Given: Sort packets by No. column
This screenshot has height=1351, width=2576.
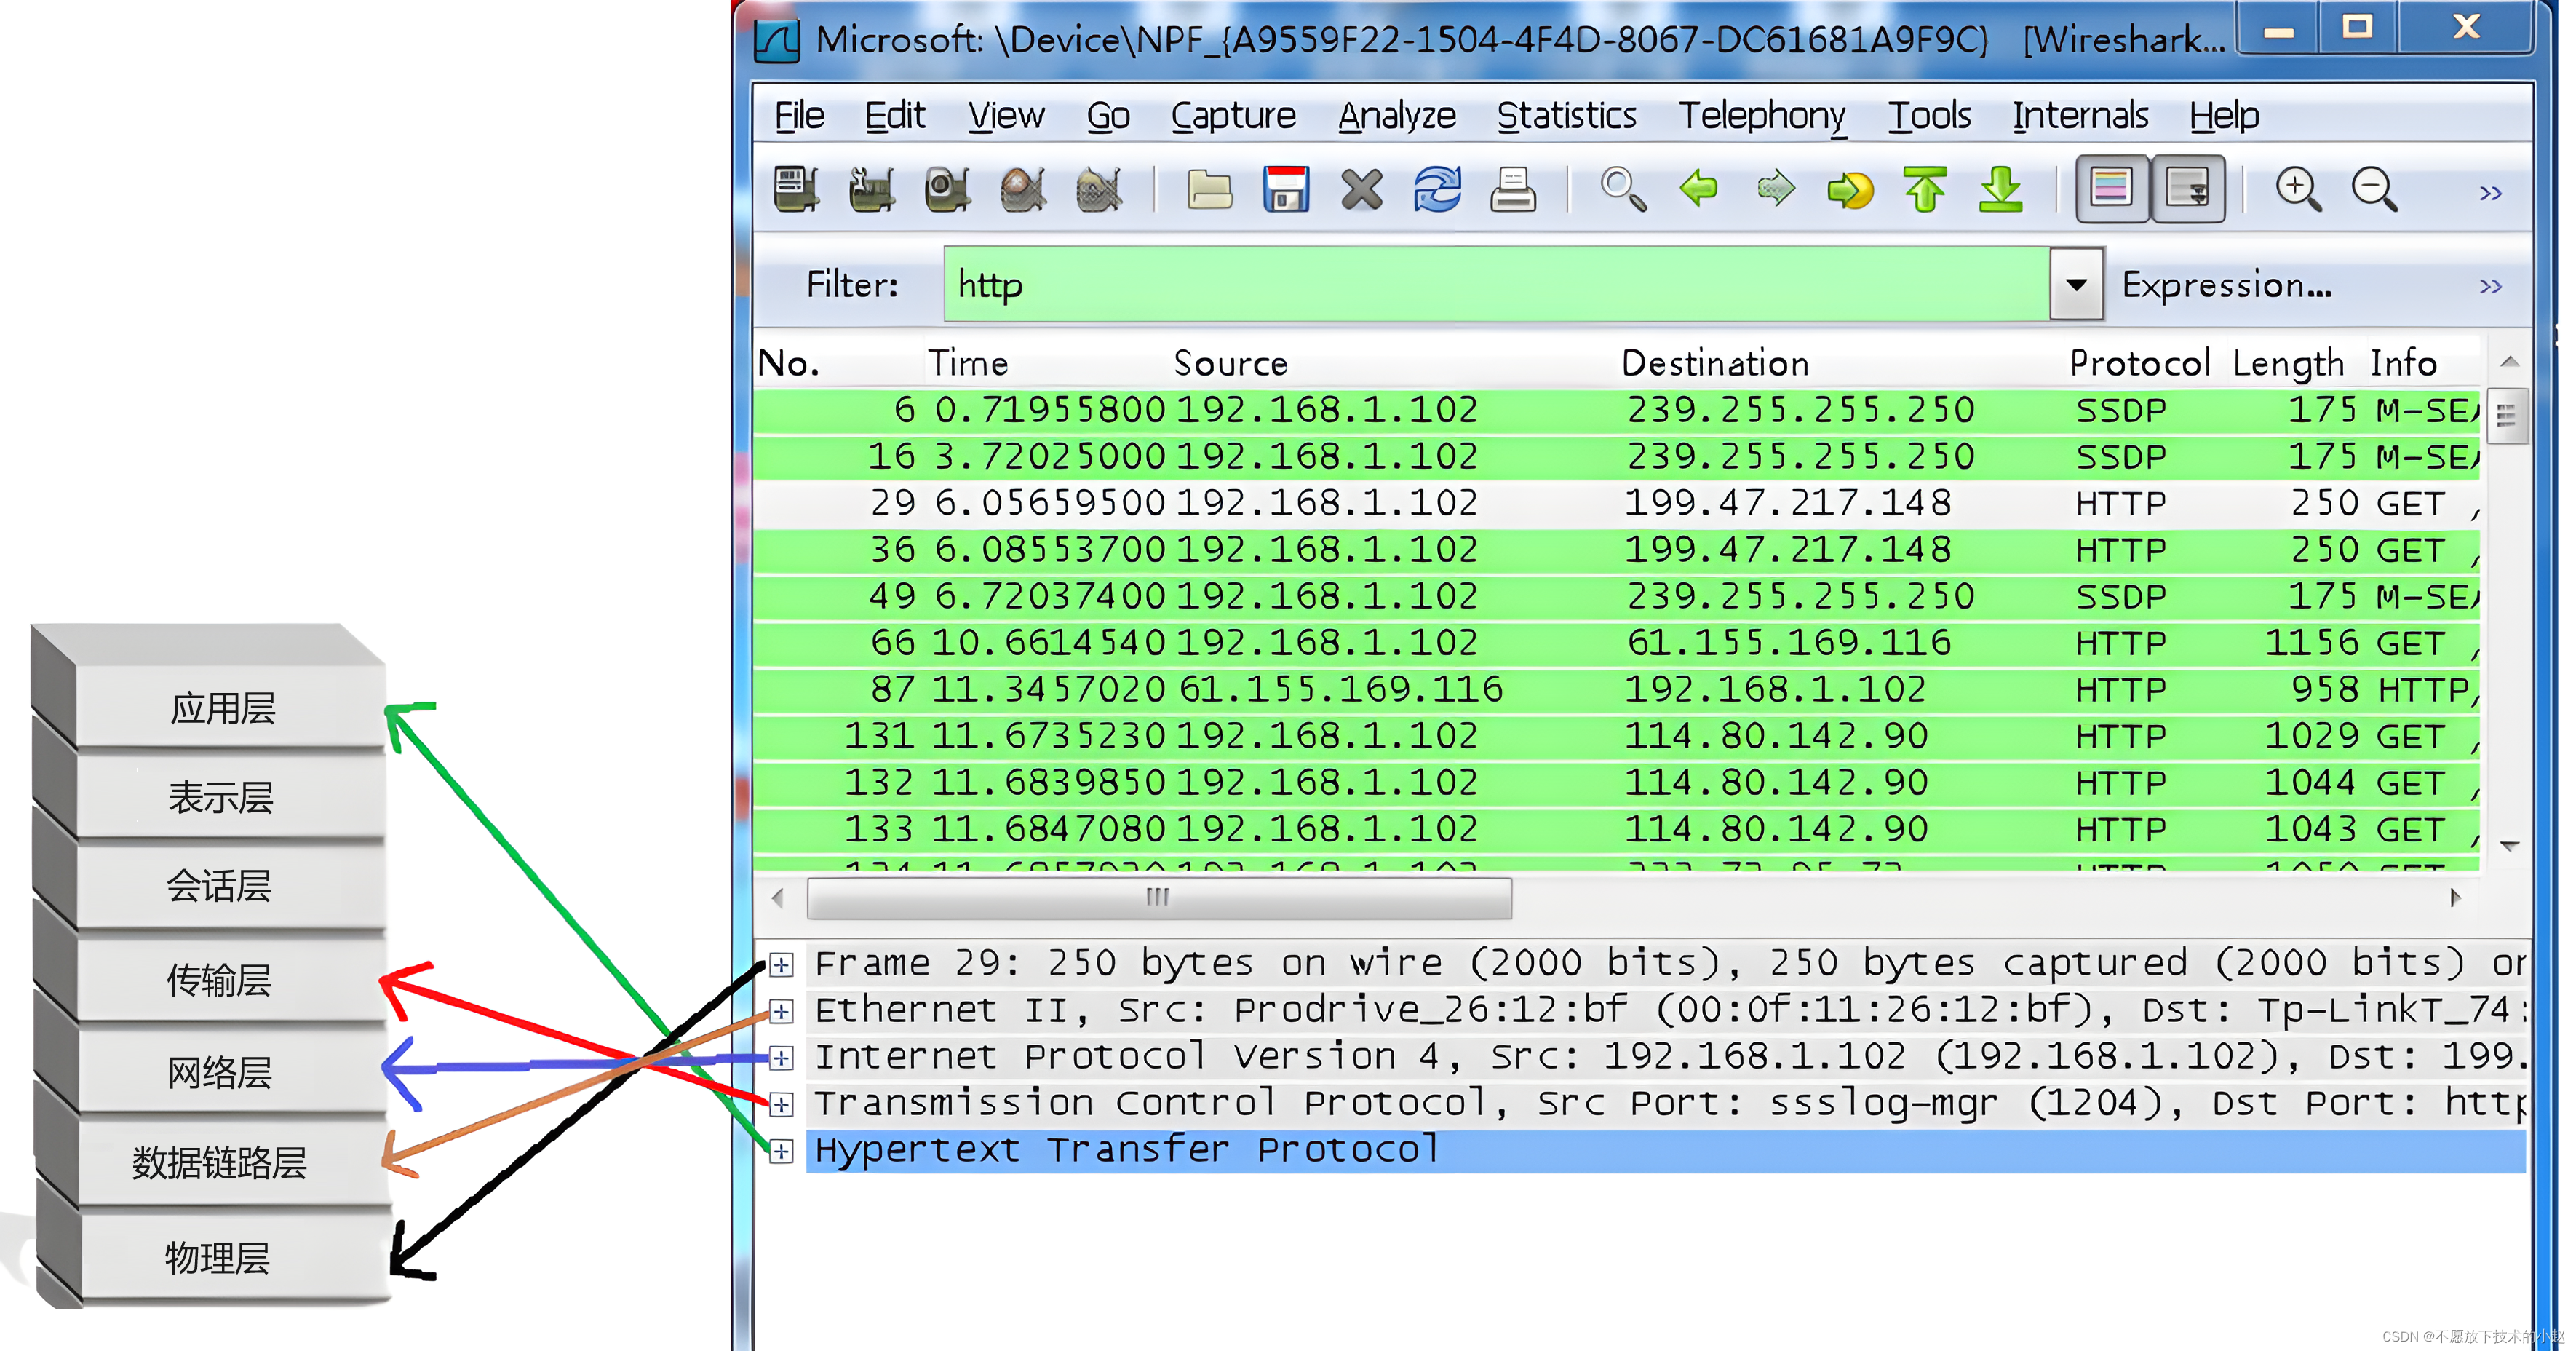Looking at the screenshot, I should click(x=789, y=363).
